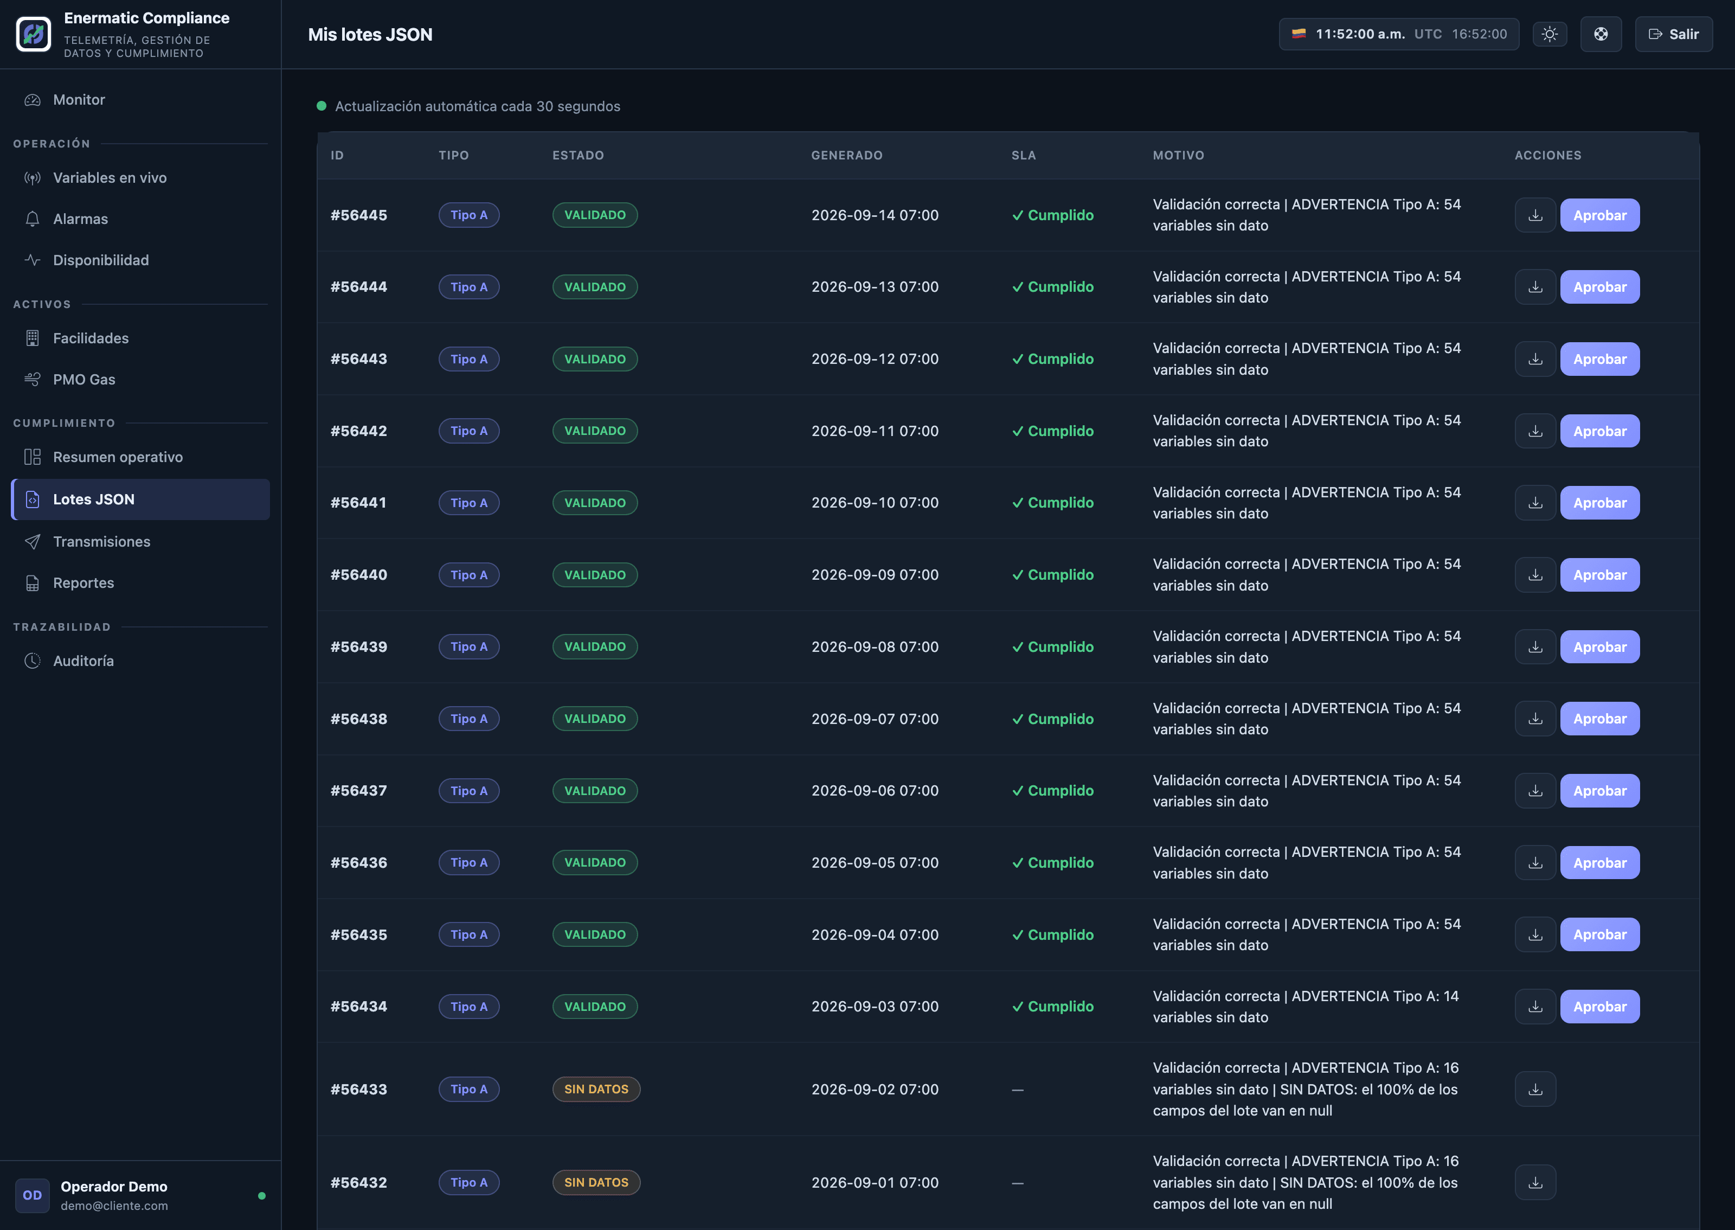Open Disponibilidad in sidebar

(141, 260)
